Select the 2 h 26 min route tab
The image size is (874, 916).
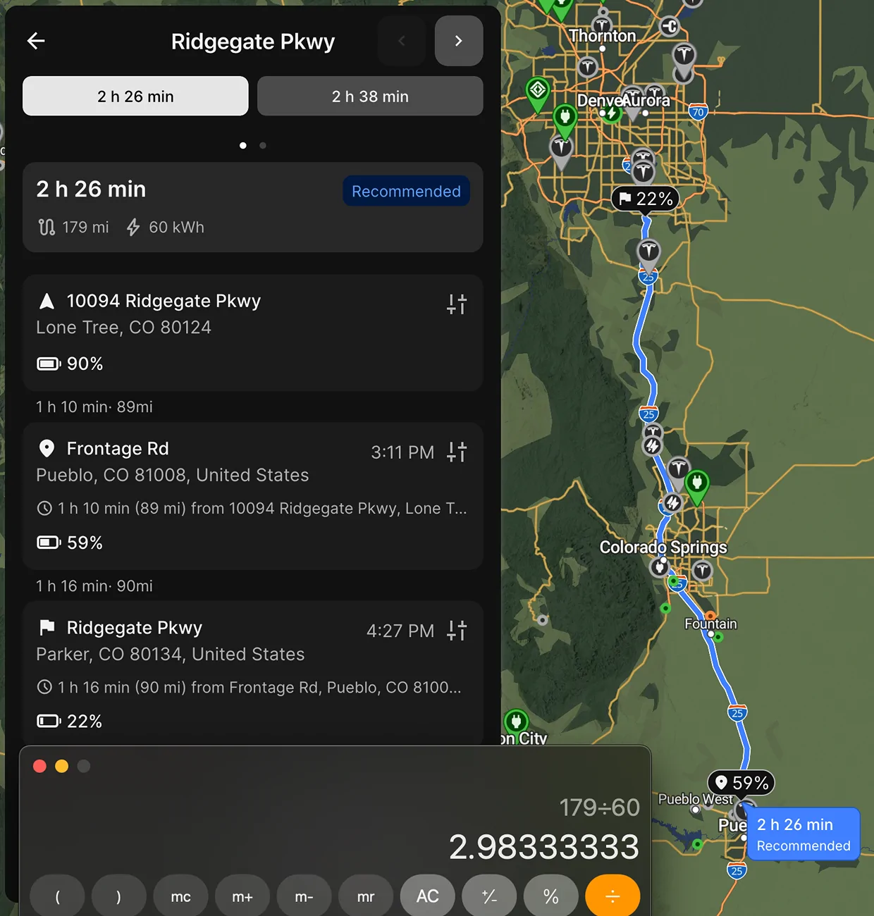click(x=135, y=96)
